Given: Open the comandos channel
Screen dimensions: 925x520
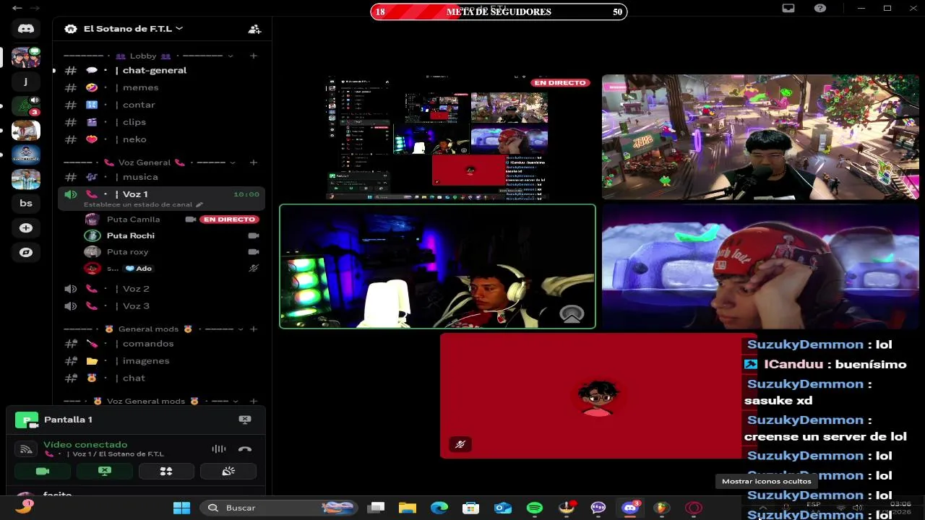Looking at the screenshot, I should pyautogui.click(x=160, y=343).
